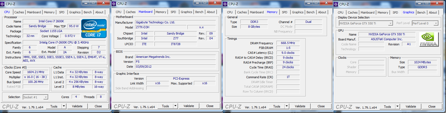Click Tools button in the CPU window
Image resolution: width=446 pixels, height=113 pixels.
tap(54, 106)
